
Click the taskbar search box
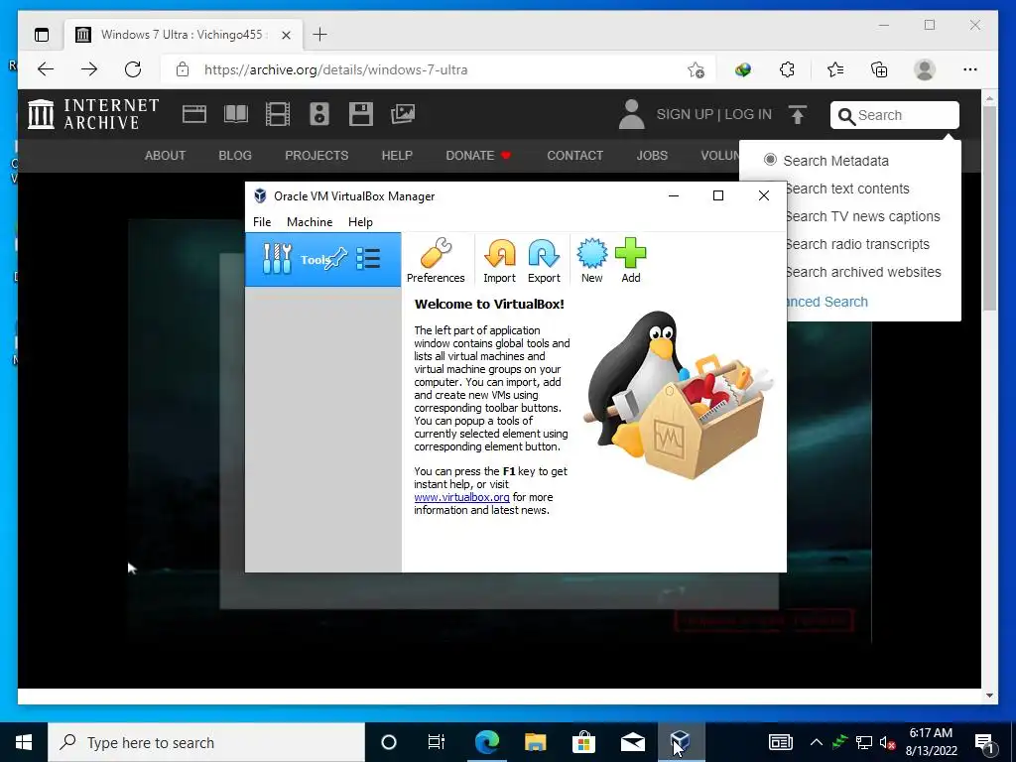206,742
